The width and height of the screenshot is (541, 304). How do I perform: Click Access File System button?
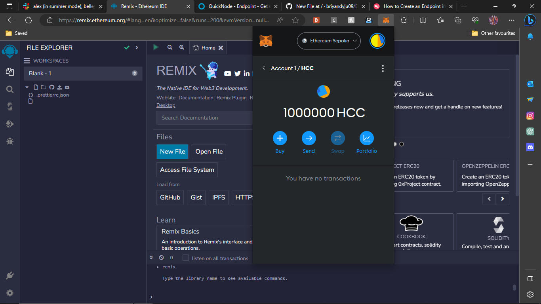click(187, 170)
